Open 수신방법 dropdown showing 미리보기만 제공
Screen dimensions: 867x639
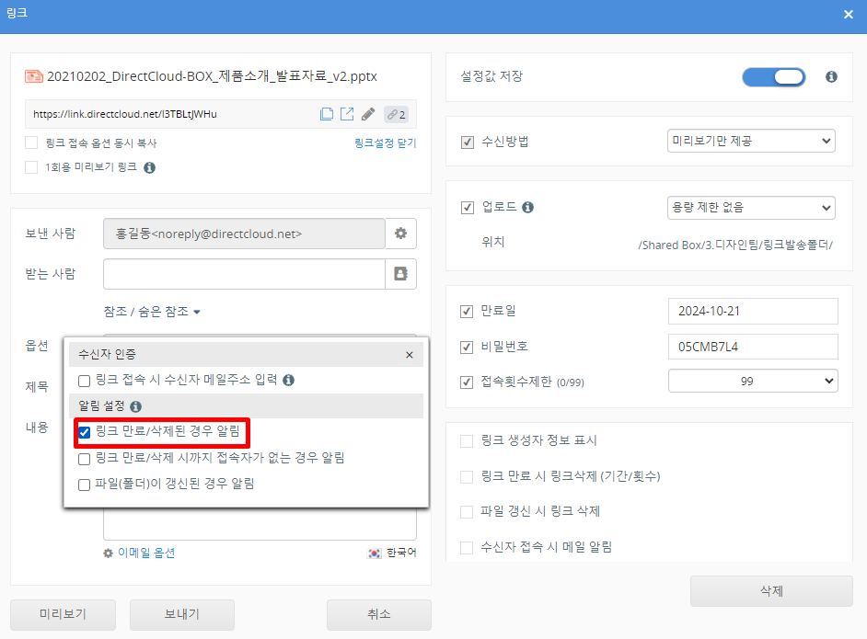(x=751, y=142)
